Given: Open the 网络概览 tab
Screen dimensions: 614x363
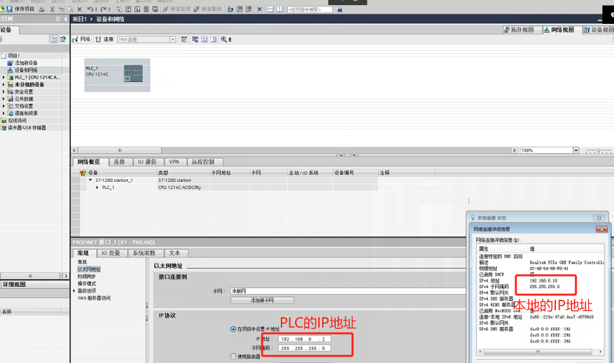Looking at the screenshot, I should 89,162.
